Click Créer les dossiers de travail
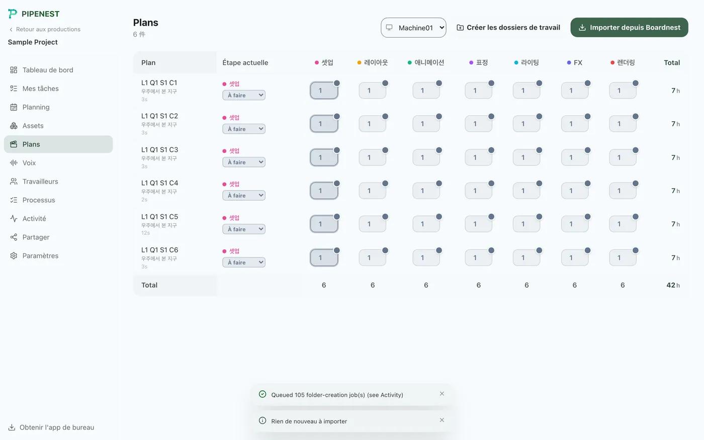Screen dimensions: 704x440 pos(508,28)
